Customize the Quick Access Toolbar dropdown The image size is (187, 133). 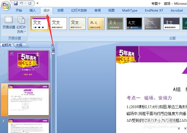(37, 3)
